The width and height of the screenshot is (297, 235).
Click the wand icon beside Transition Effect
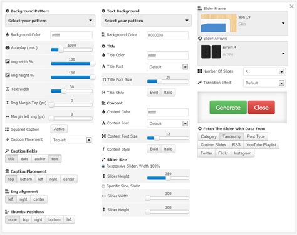[200, 82]
